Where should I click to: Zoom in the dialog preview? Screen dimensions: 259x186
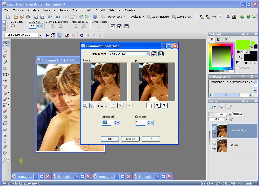(92, 106)
